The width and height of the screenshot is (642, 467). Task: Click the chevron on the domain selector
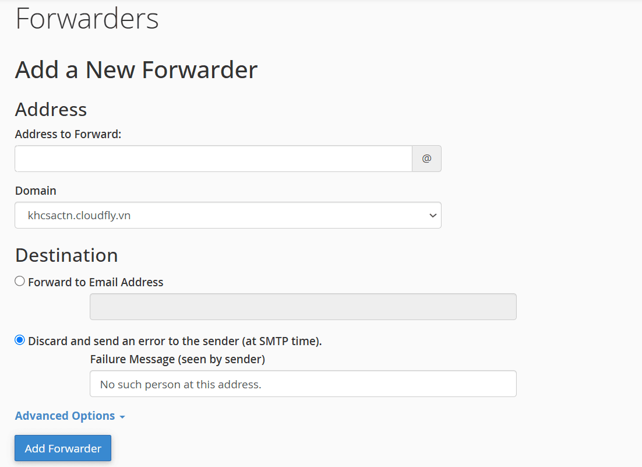[x=433, y=215]
